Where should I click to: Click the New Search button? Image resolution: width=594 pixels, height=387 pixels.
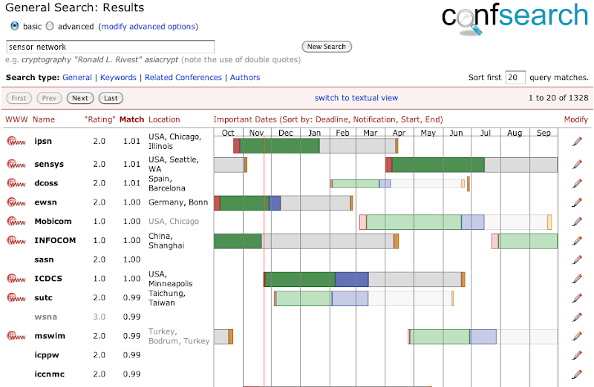pos(327,47)
